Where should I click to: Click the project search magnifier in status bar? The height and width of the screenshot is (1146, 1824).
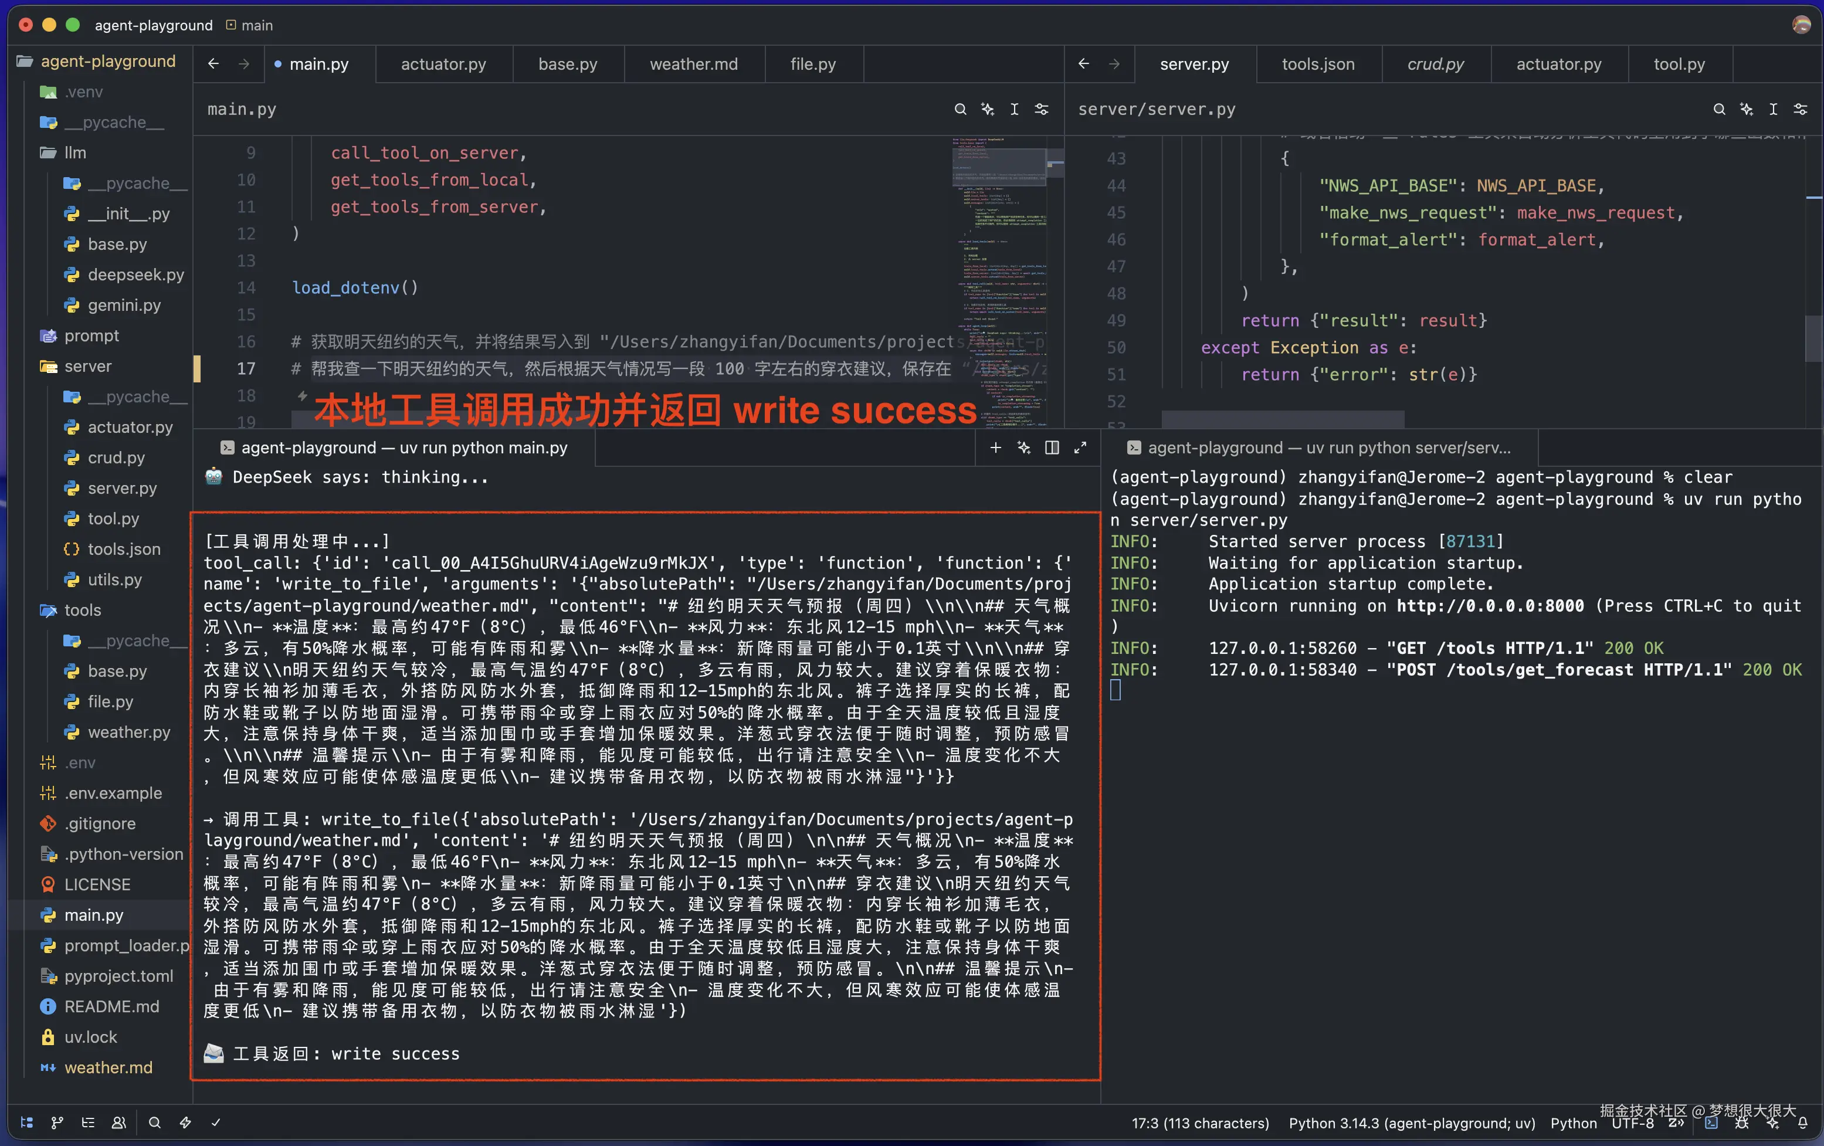tap(154, 1123)
